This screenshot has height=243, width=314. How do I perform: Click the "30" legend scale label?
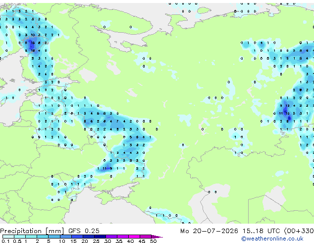pyautogui.click(x=107, y=241)
